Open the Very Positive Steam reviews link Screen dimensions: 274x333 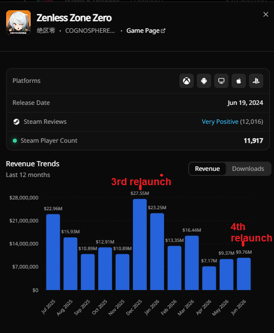tap(220, 122)
